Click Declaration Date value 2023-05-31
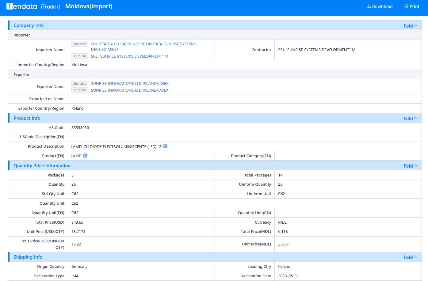The width and height of the screenshot is (428, 281). point(289,276)
